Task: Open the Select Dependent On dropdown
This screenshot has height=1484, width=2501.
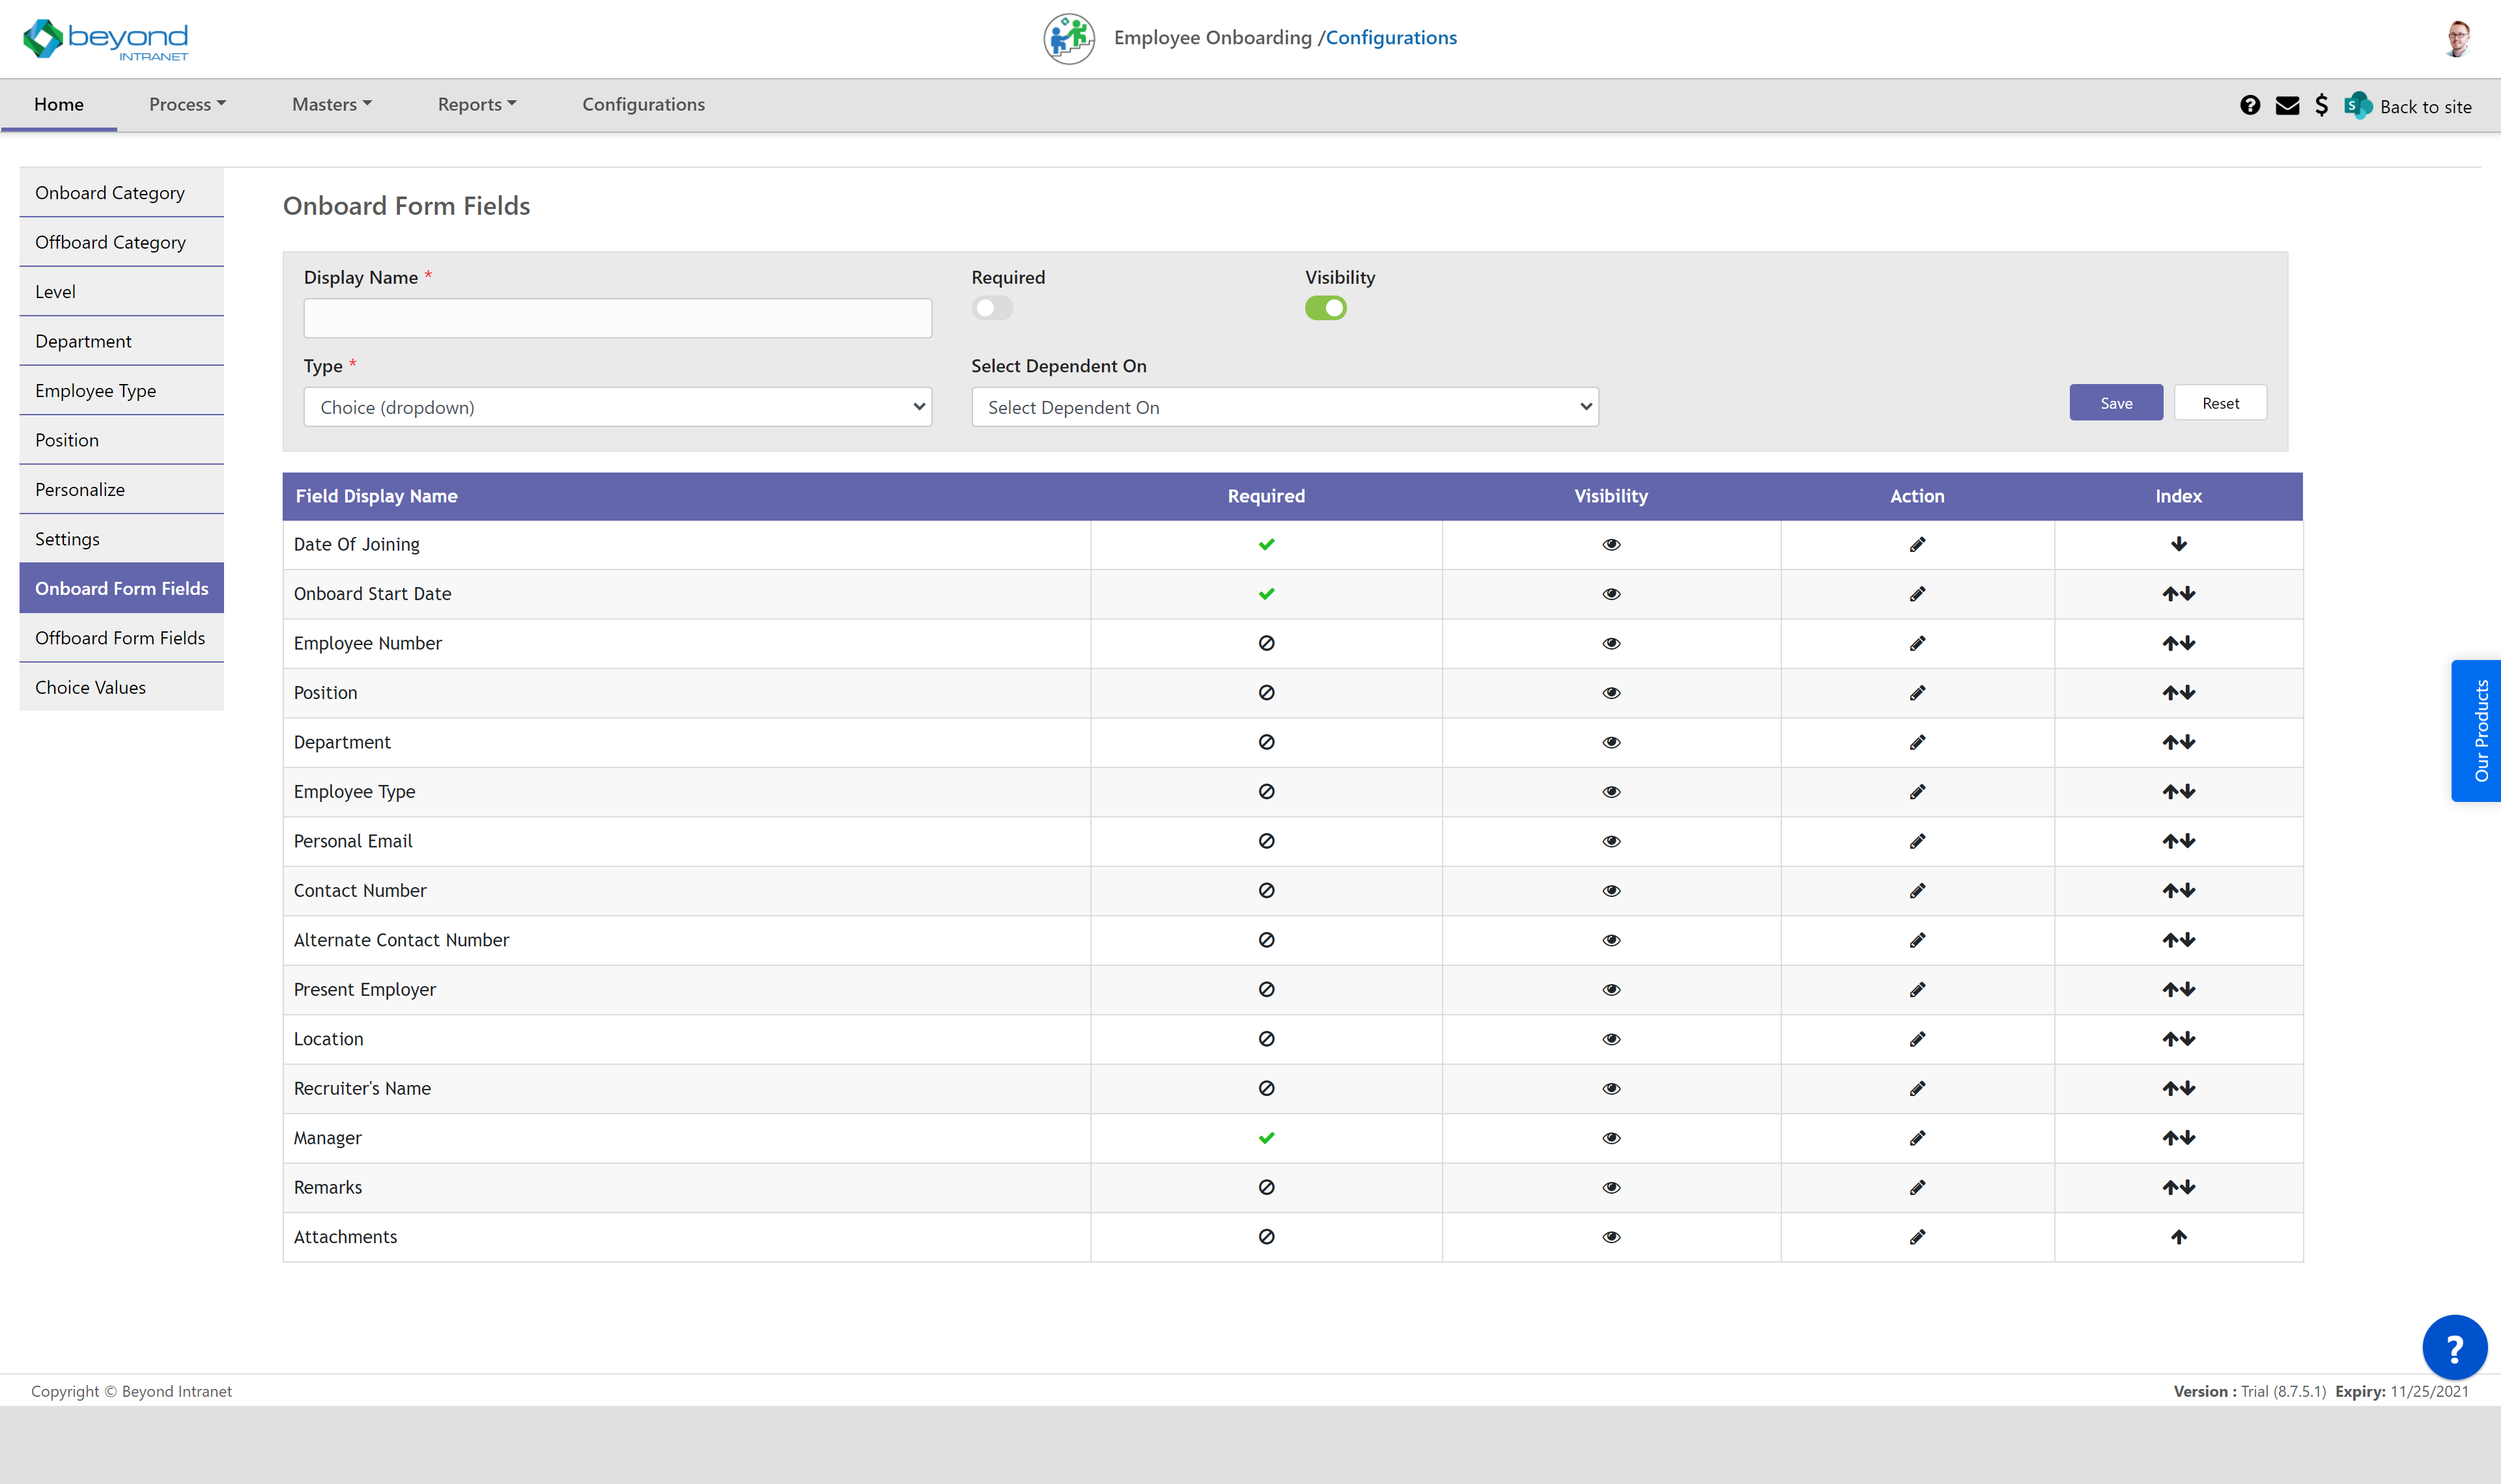Action: 1284,407
